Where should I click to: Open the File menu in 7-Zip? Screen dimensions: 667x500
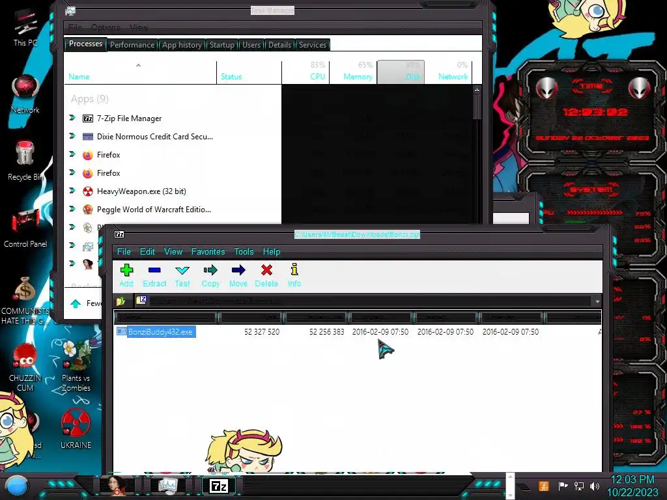coord(124,251)
